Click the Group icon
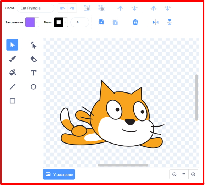Screen dimensions: 205x185 (87, 8)
